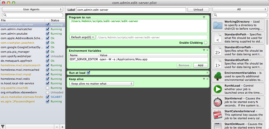Screen dimensions: 269x129
Task: Click the open -W -a /Applications/Mou.app value
Action: click(x=123, y=59)
